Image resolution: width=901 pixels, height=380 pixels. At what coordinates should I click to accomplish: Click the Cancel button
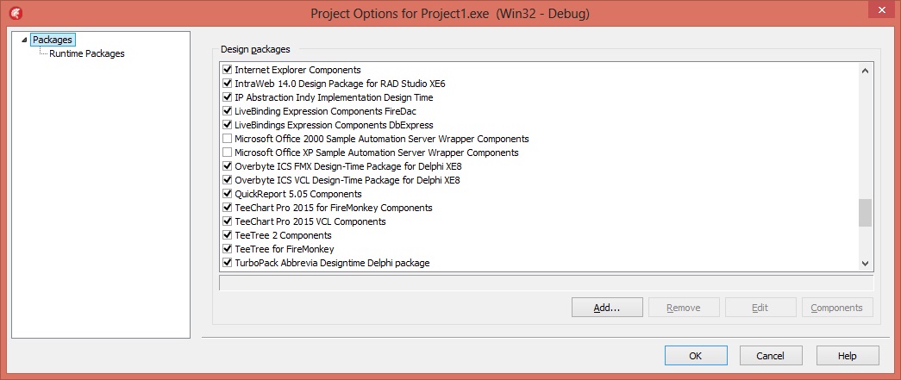point(771,355)
